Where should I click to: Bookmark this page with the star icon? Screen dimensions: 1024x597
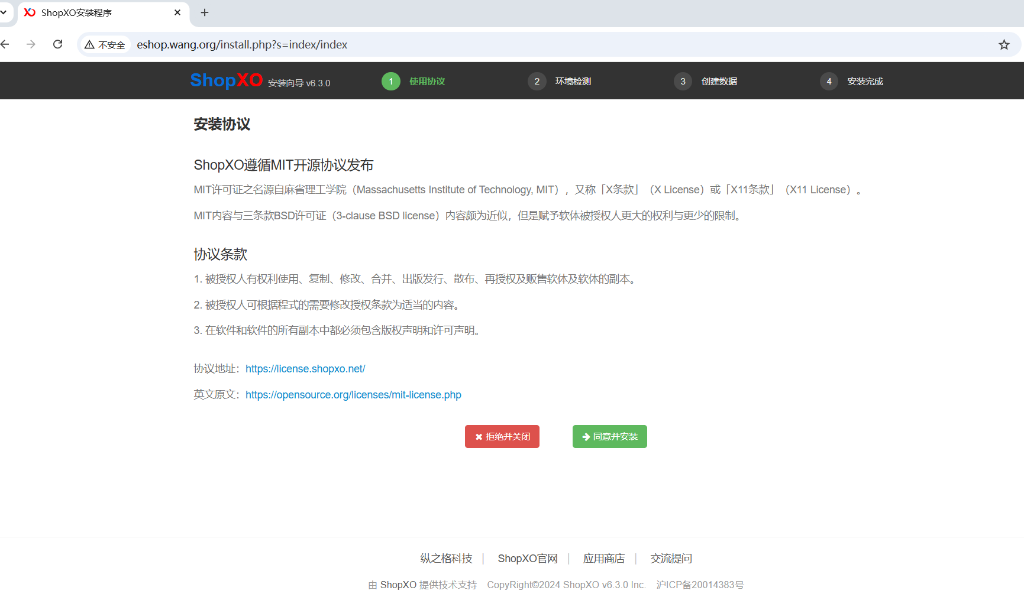pyautogui.click(x=1004, y=45)
